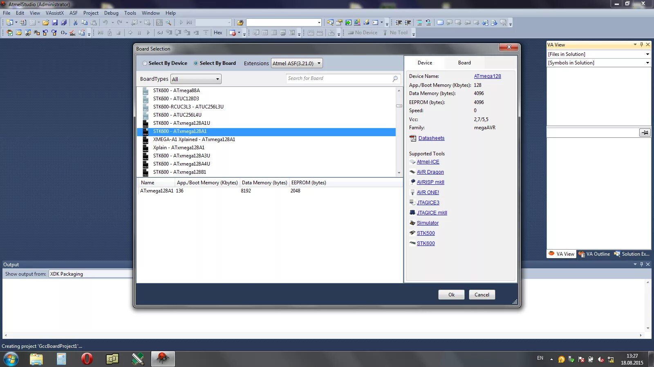Open the Tools menu

[x=130, y=13]
